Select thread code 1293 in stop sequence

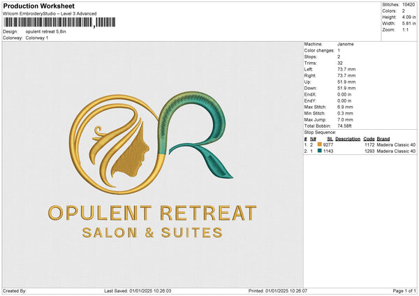369,151
